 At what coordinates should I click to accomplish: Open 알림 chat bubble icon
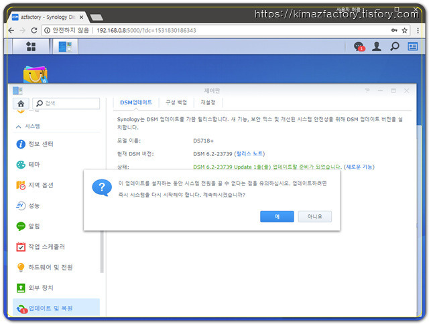click(21, 226)
